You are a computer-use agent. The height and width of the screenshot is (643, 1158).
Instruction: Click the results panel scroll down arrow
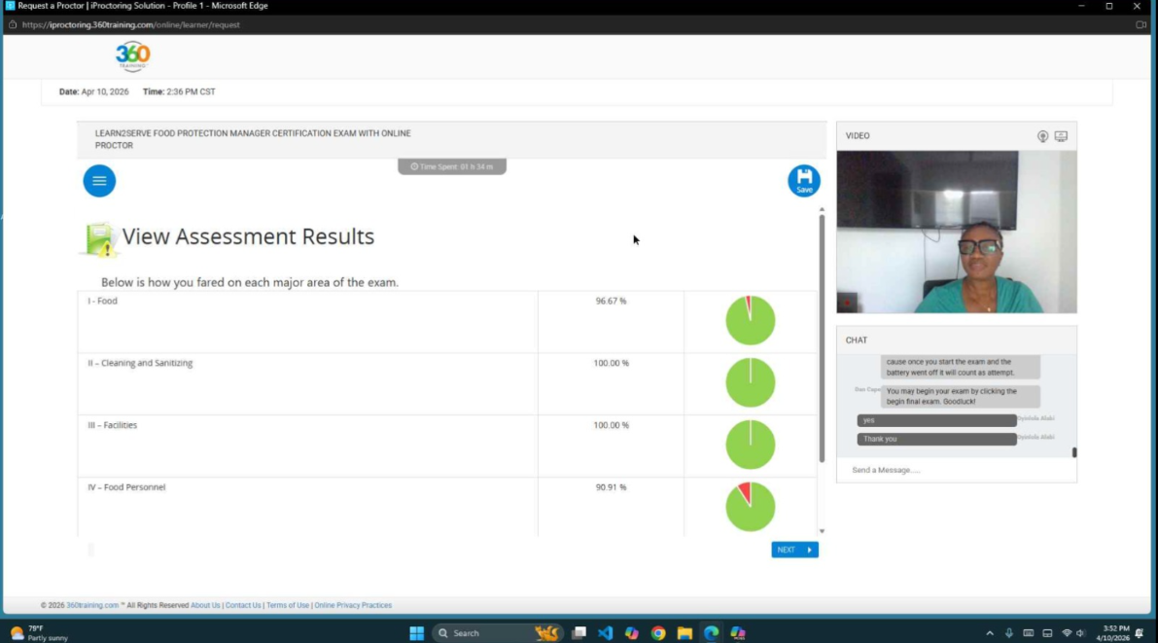[x=822, y=531]
